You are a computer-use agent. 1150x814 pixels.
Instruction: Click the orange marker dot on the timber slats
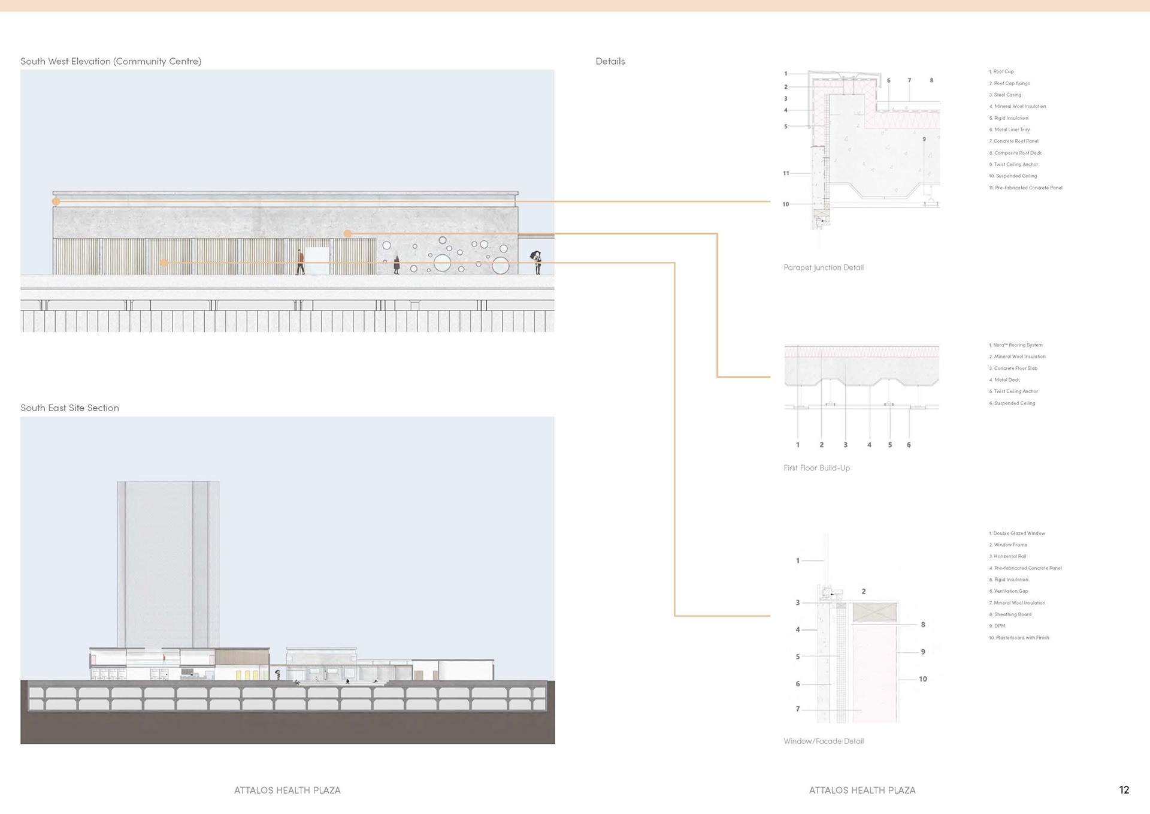164,263
